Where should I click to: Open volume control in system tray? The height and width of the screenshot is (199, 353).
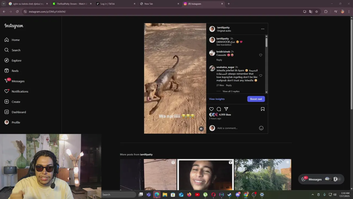[335, 195]
